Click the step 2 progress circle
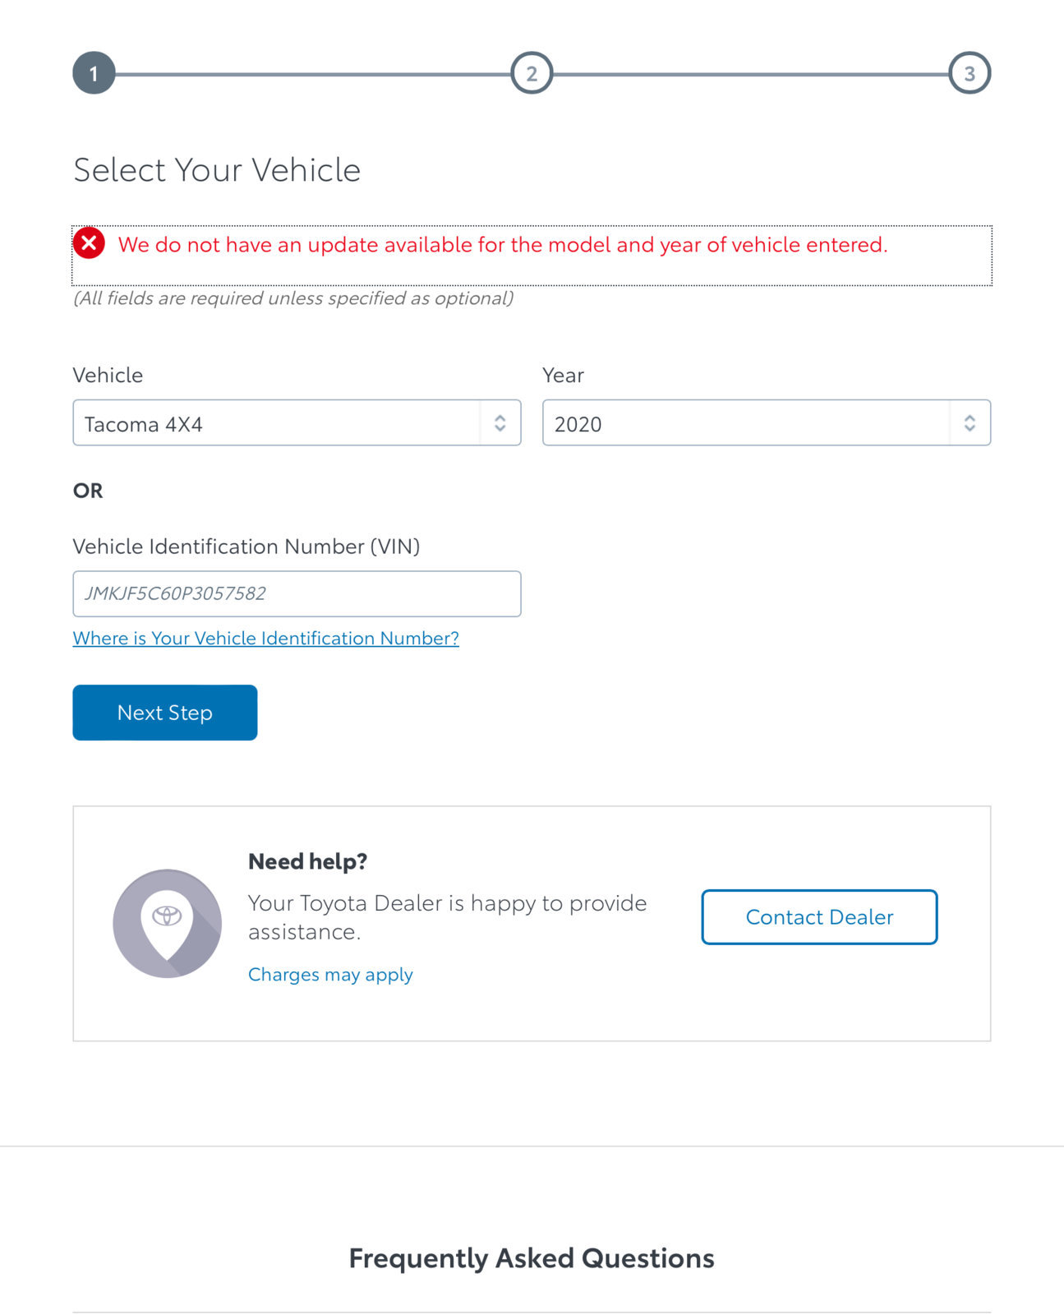 (532, 73)
